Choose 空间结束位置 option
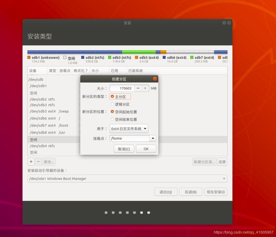This screenshot has height=237, width=276. point(112,120)
